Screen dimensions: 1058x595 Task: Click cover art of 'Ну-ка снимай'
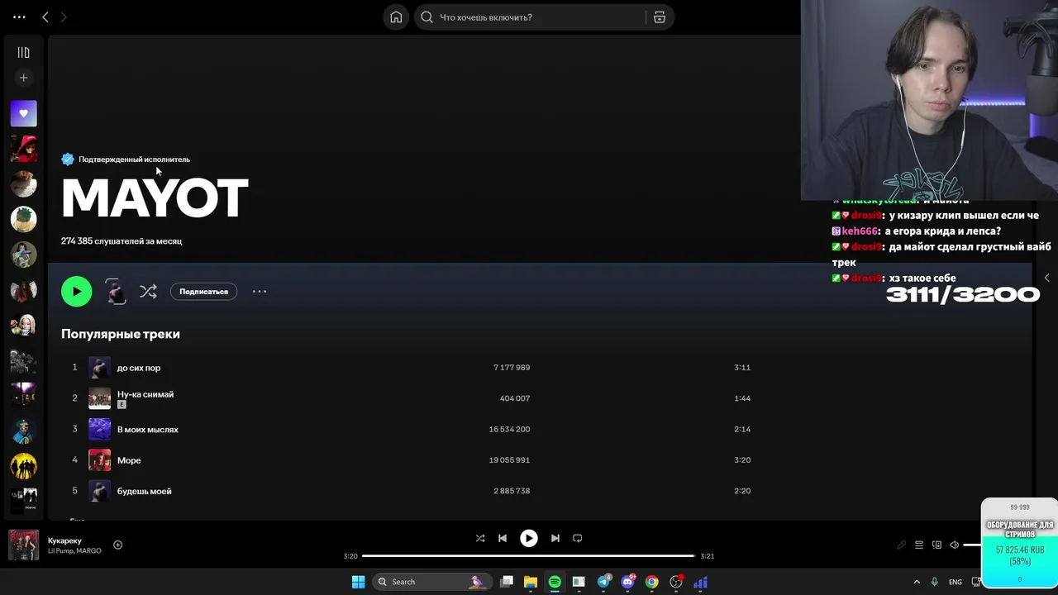coord(99,398)
